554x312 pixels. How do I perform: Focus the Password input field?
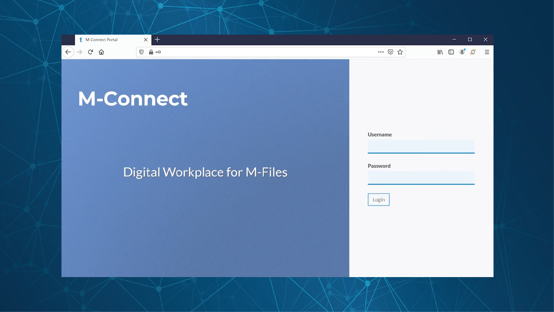tap(421, 178)
